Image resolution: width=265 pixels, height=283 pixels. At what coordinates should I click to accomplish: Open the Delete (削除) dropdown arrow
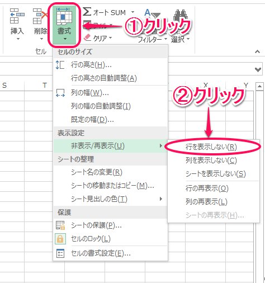(41, 39)
